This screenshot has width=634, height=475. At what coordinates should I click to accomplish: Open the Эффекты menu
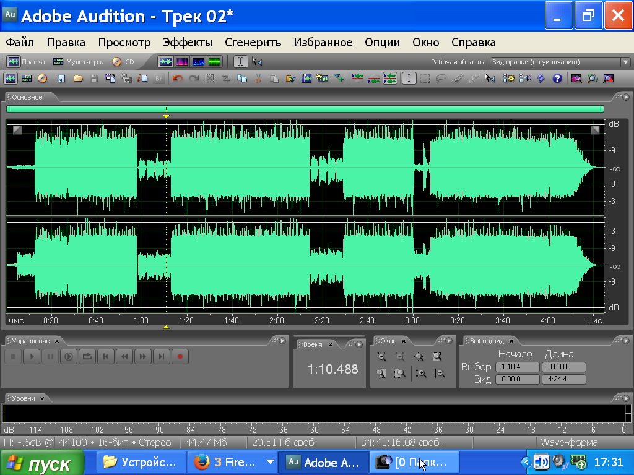tap(188, 43)
